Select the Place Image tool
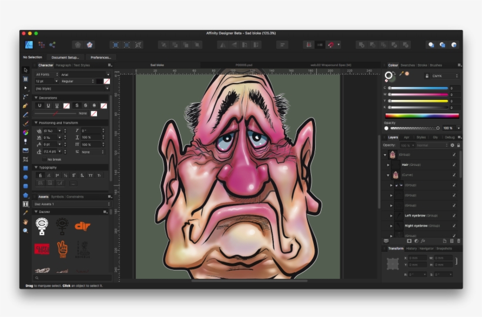The image size is (482, 317). pos(25,151)
